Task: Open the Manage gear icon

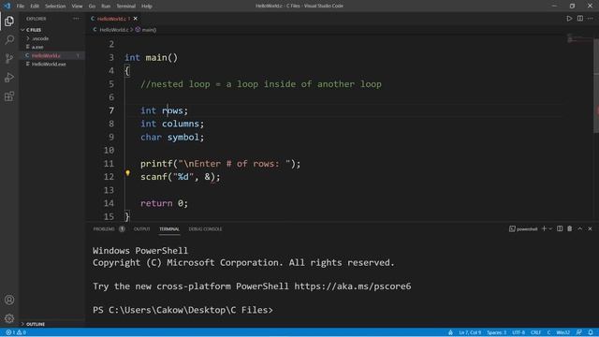Action: click(9, 318)
